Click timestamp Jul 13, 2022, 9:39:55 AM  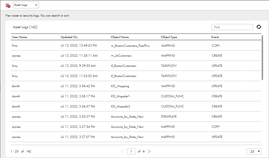[78, 66]
